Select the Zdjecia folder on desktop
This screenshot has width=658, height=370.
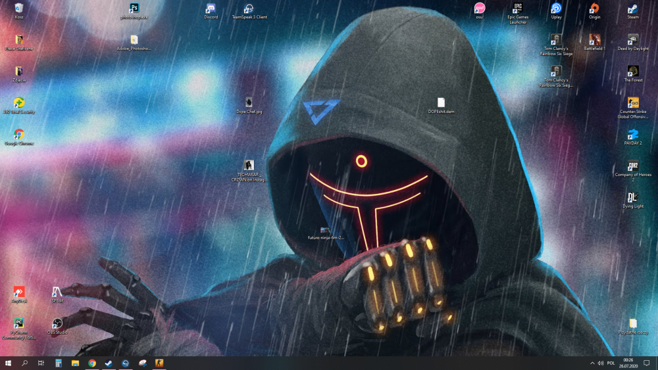[19, 74]
